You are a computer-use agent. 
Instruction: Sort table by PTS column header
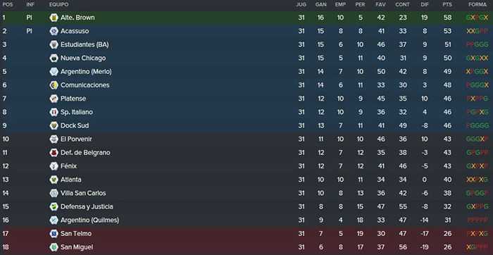447,5
